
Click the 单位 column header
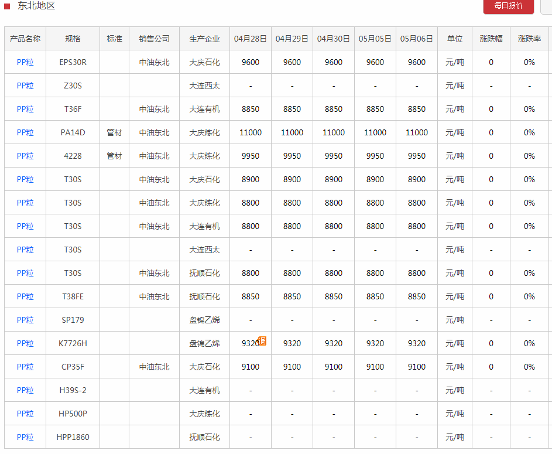(455, 39)
